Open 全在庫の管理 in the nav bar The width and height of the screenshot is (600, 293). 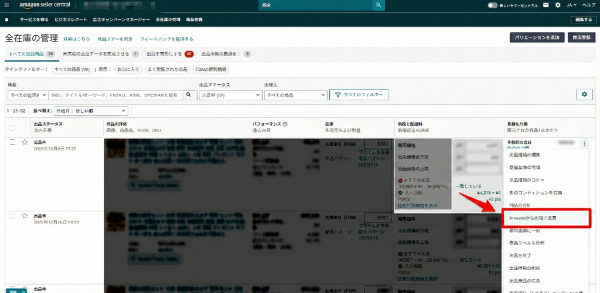(168, 19)
